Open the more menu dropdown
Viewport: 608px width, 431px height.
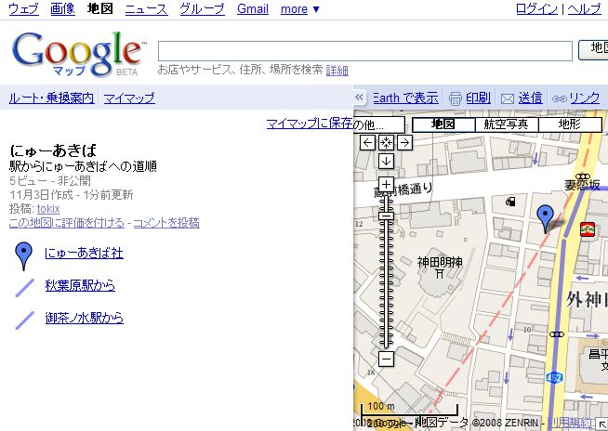point(300,9)
